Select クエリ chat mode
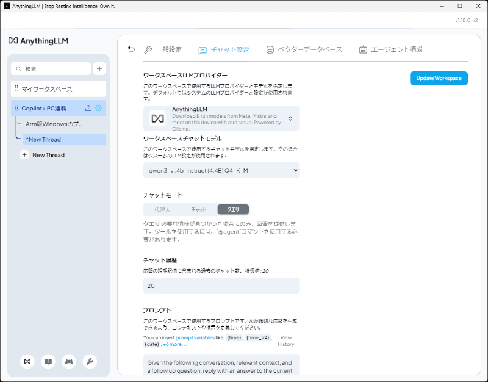 point(233,209)
